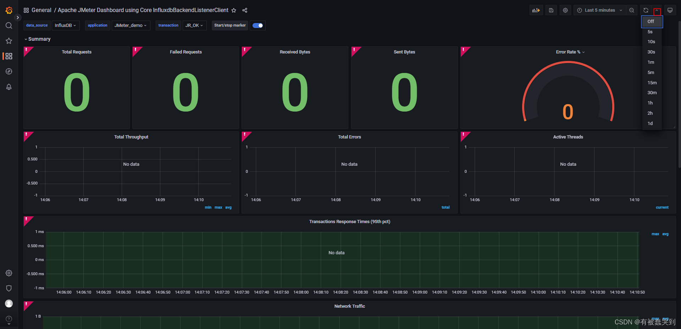Click the page vertical scrollbar
Image resolution: width=681 pixels, height=329 pixels.
[x=679, y=94]
